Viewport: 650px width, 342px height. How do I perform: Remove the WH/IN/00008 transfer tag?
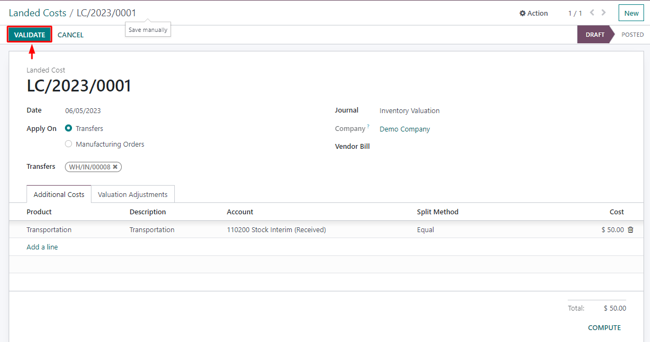[x=115, y=167]
